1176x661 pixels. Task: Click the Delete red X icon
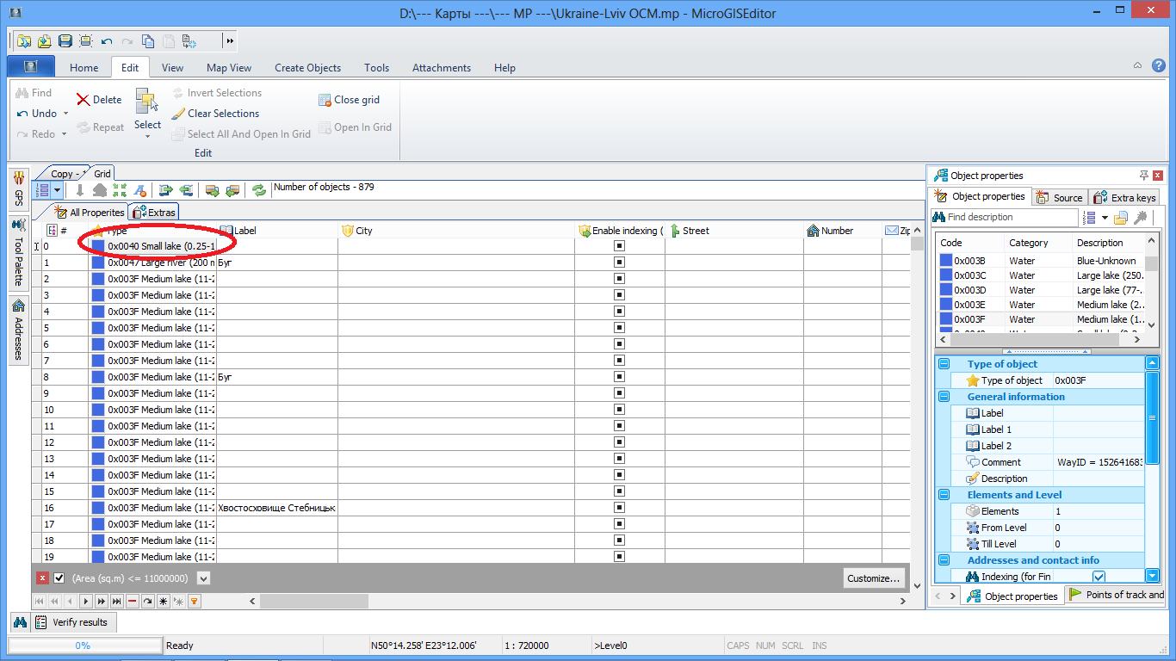pyautogui.click(x=83, y=100)
